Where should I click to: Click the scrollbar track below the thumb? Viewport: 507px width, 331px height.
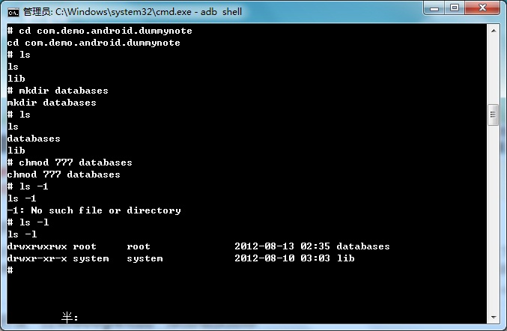click(x=493, y=225)
